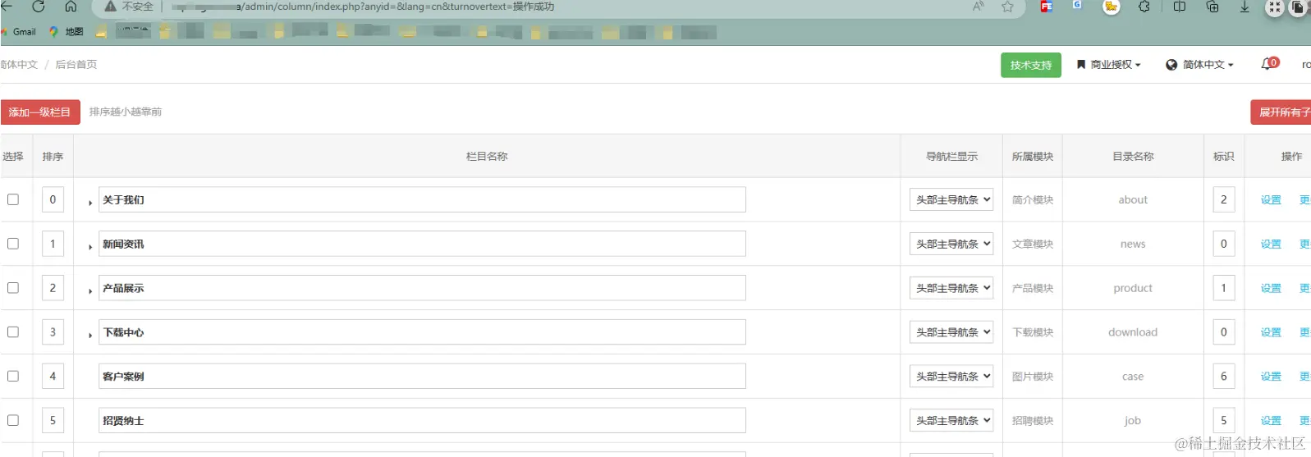This screenshot has height=457, width=1311.
Task: Open the 简体中文 language dropdown at top right
Action: [x=1199, y=65]
